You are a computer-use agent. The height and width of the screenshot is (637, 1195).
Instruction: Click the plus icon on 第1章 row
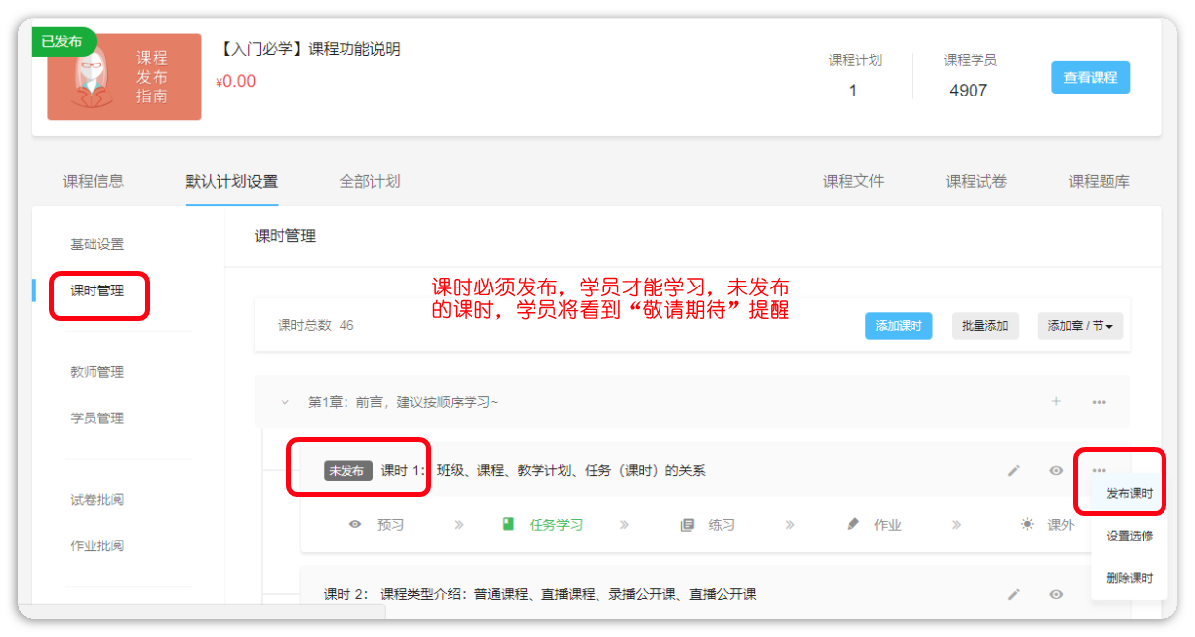pyautogui.click(x=1056, y=402)
